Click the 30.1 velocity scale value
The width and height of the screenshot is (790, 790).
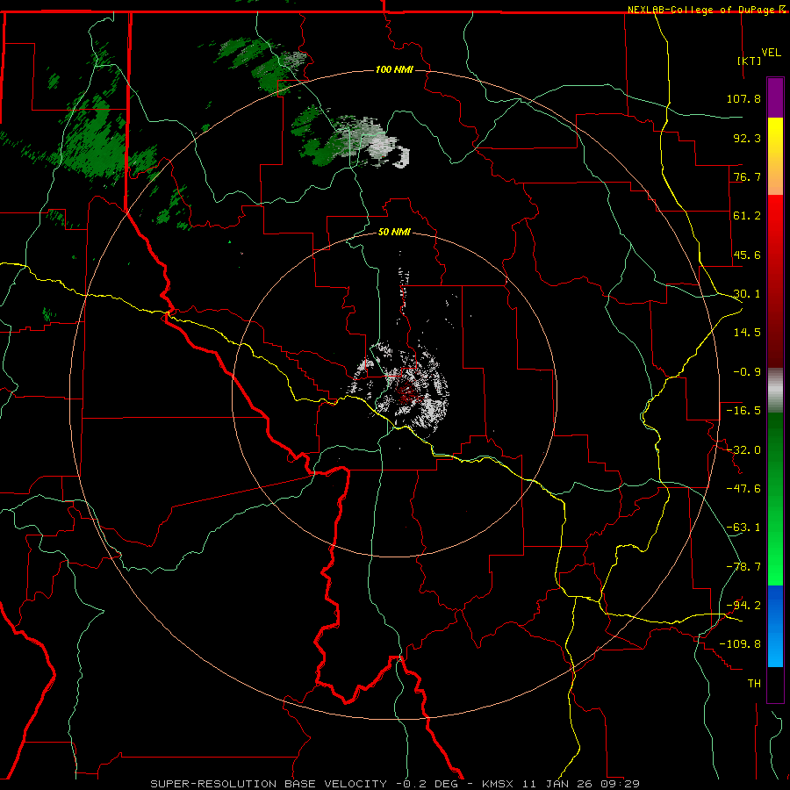coord(747,294)
